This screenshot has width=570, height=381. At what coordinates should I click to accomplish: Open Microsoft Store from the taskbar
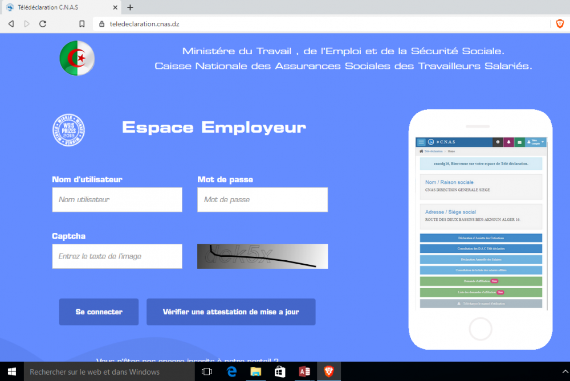tap(280, 371)
